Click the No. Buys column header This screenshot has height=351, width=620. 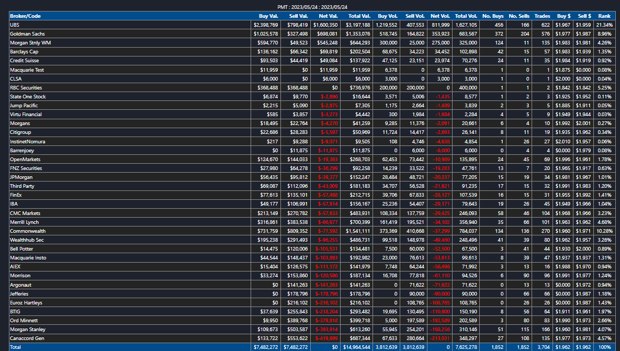click(493, 16)
